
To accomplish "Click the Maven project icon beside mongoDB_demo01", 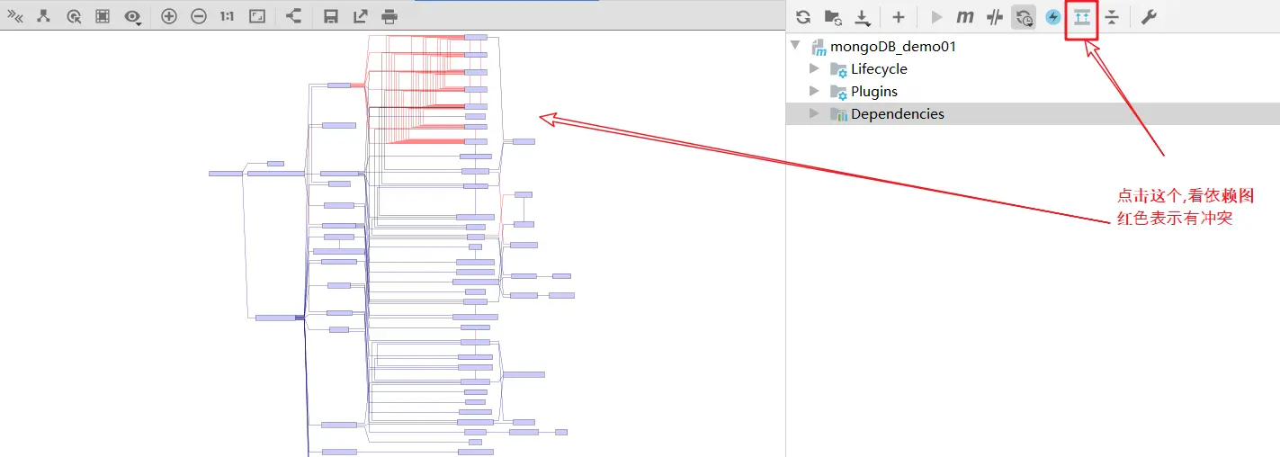I will click(819, 47).
